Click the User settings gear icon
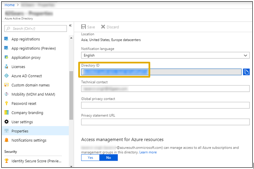Image resolution: width=254 pixels, height=169 pixels. click(x=7, y=122)
